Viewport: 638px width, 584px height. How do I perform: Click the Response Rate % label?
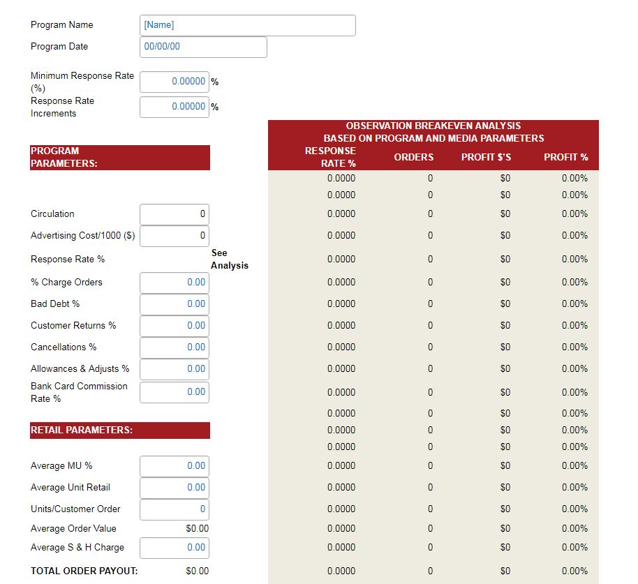(68, 259)
